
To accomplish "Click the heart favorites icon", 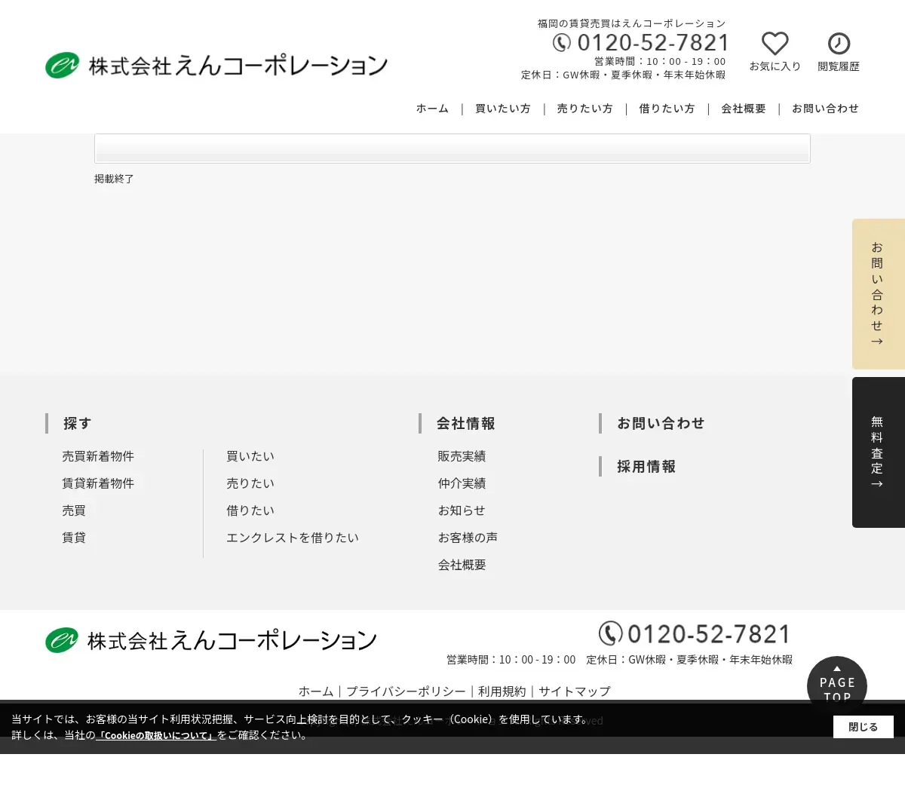I will click(775, 44).
